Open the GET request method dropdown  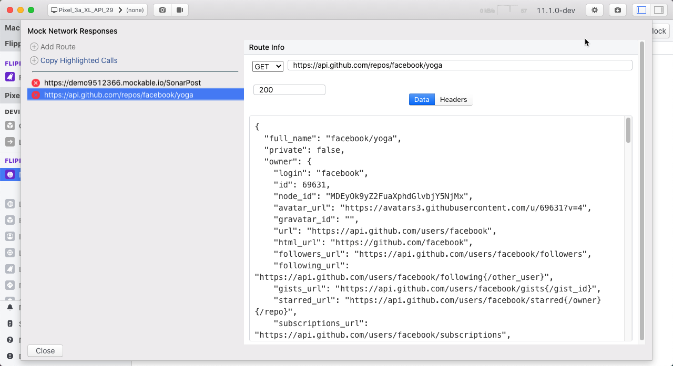pos(268,66)
